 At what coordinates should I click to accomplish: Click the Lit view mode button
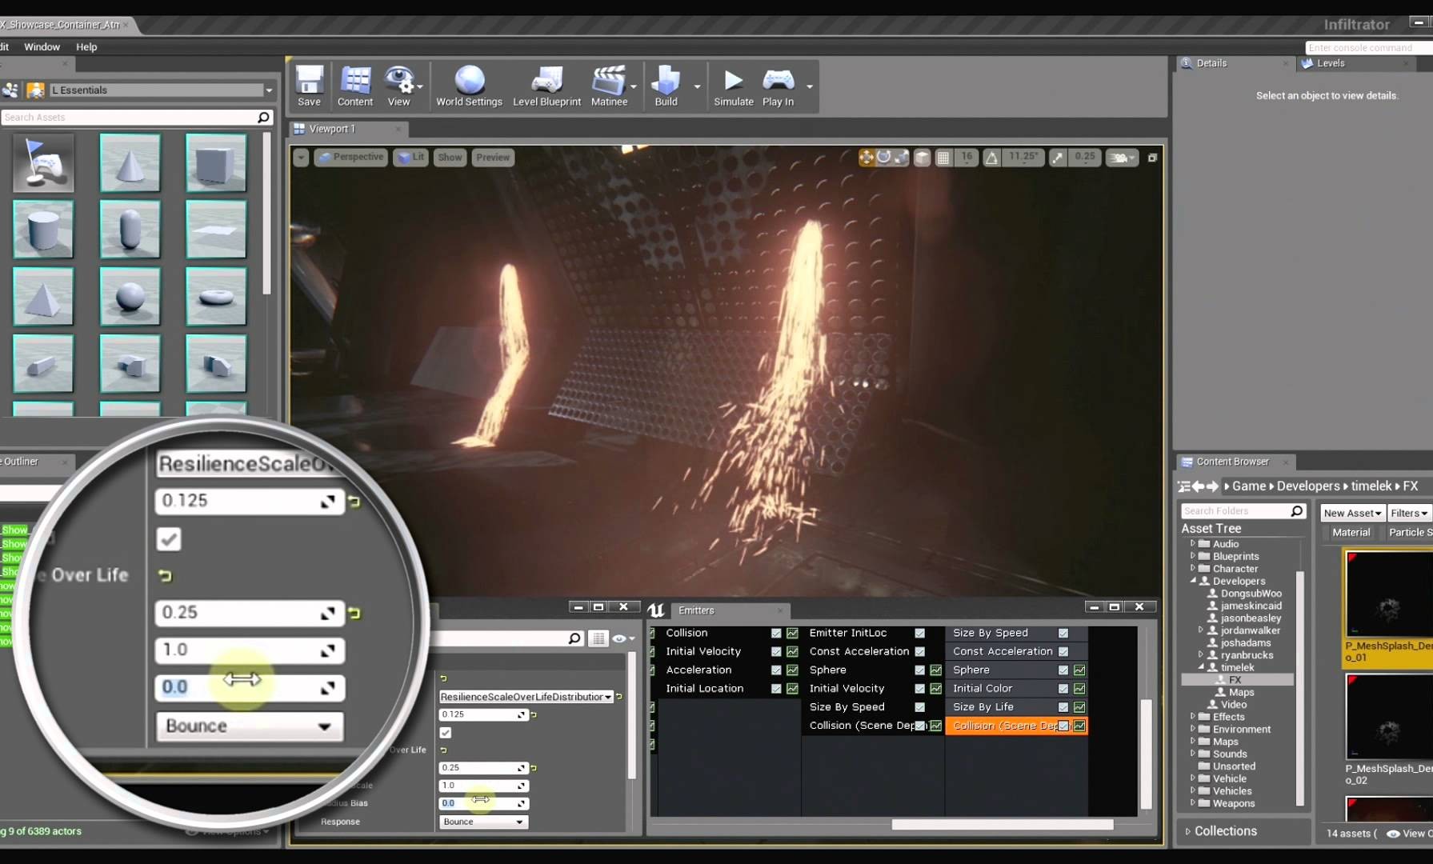(x=411, y=158)
